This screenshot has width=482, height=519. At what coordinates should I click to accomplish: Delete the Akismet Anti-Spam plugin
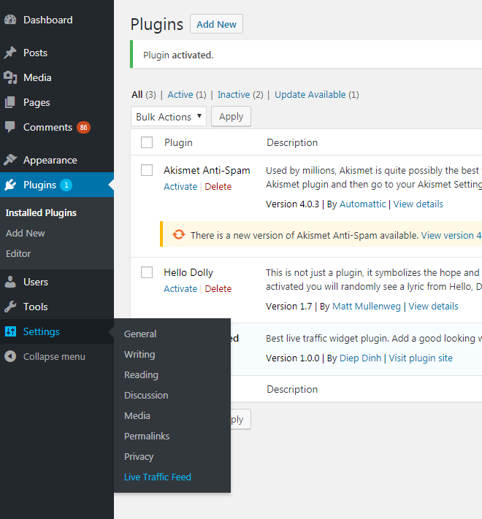click(x=218, y=187)
